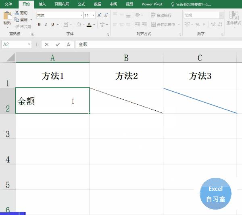This screenshot has height=215, width=242.
Task: Center cell text horizontally
Action: click(121, 24)
